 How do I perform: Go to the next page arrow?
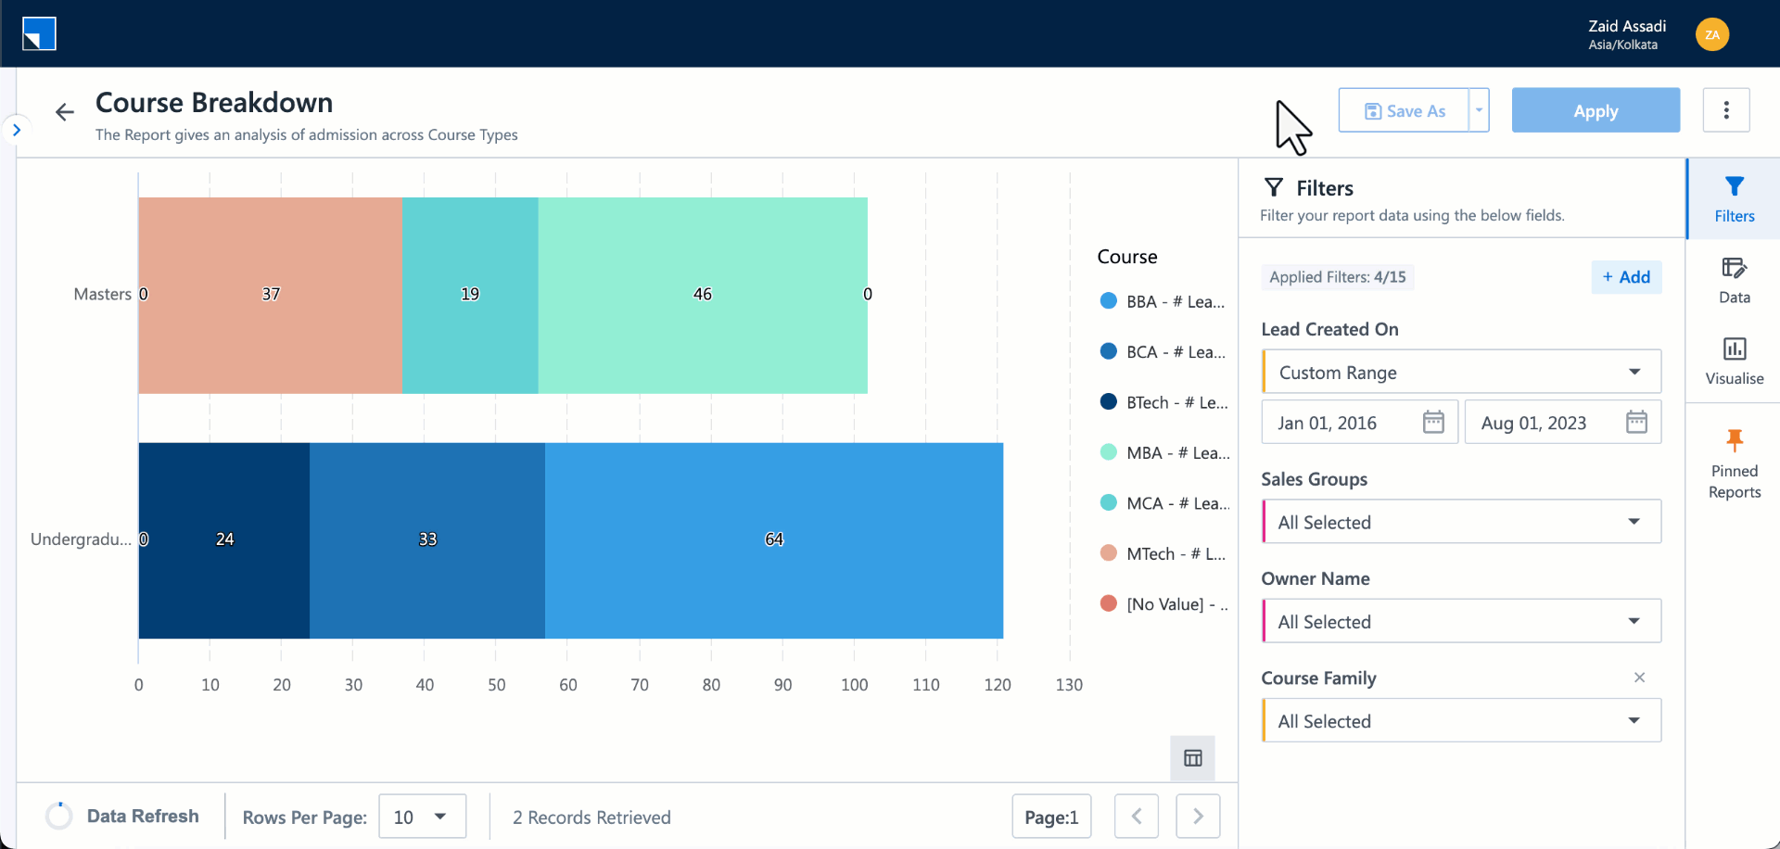(1197, 817)
